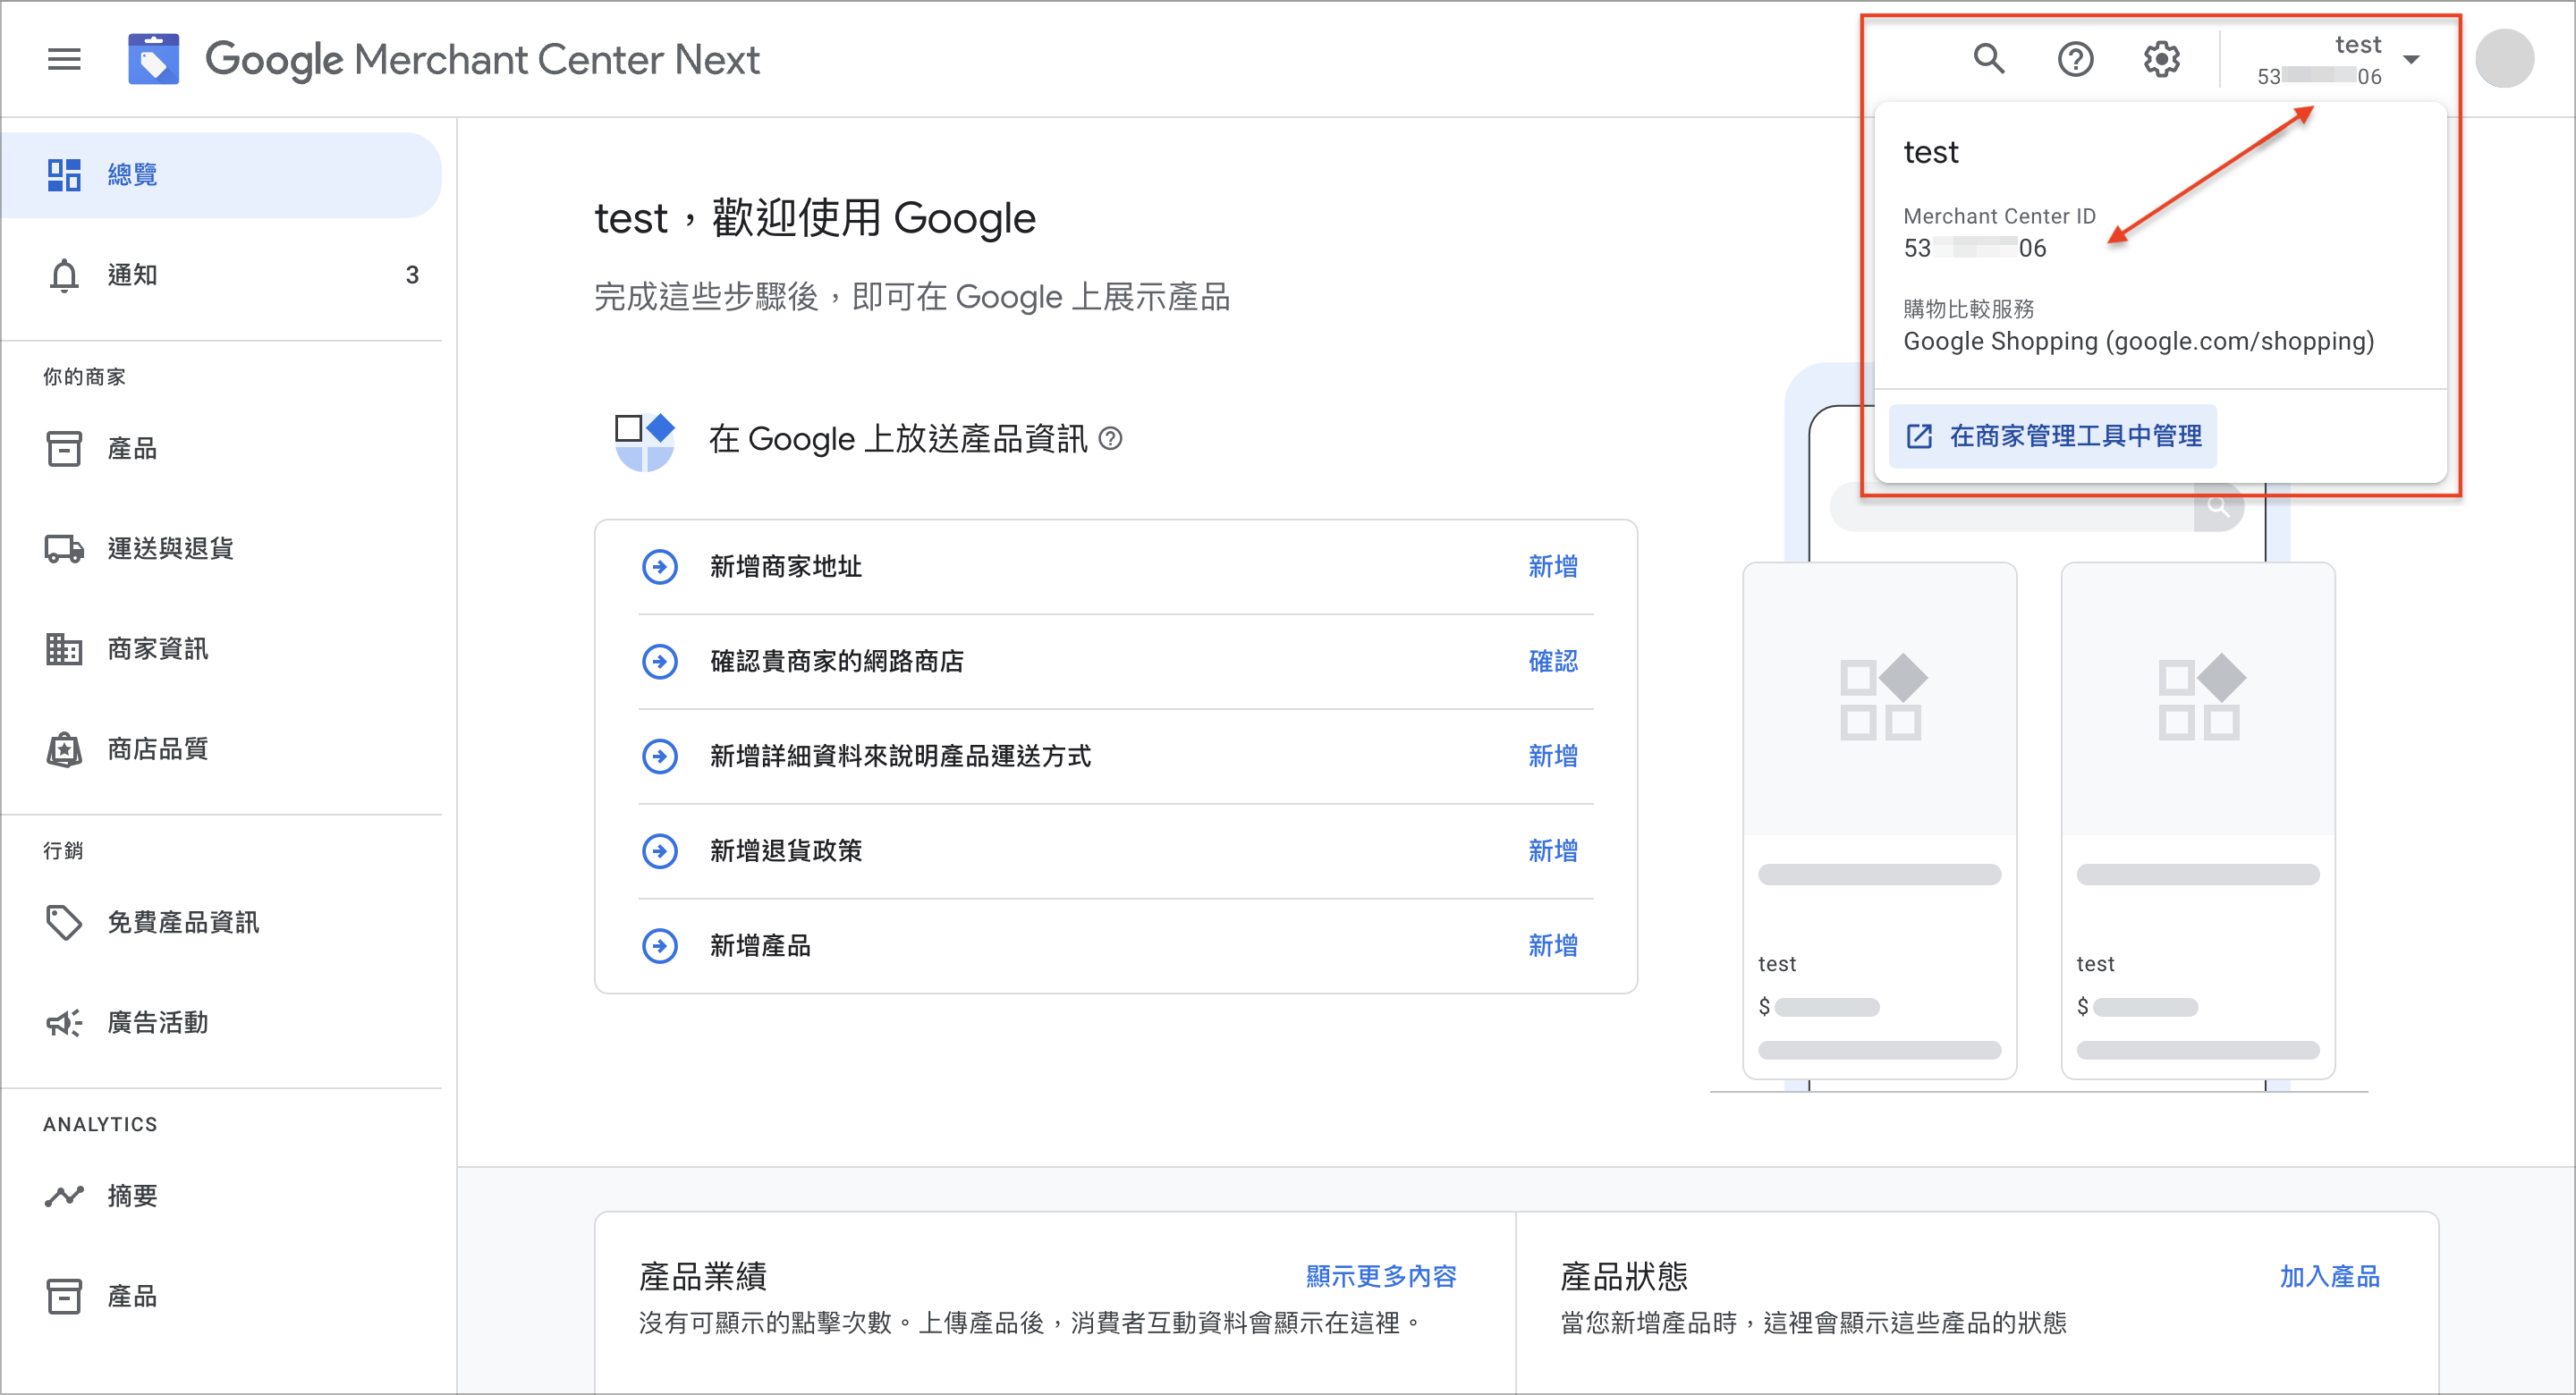Click 新增 link for 新增商家地址
The height and width of the screenshot is (1395, 2576).
pyautogui.click(x=1552, y=567)
